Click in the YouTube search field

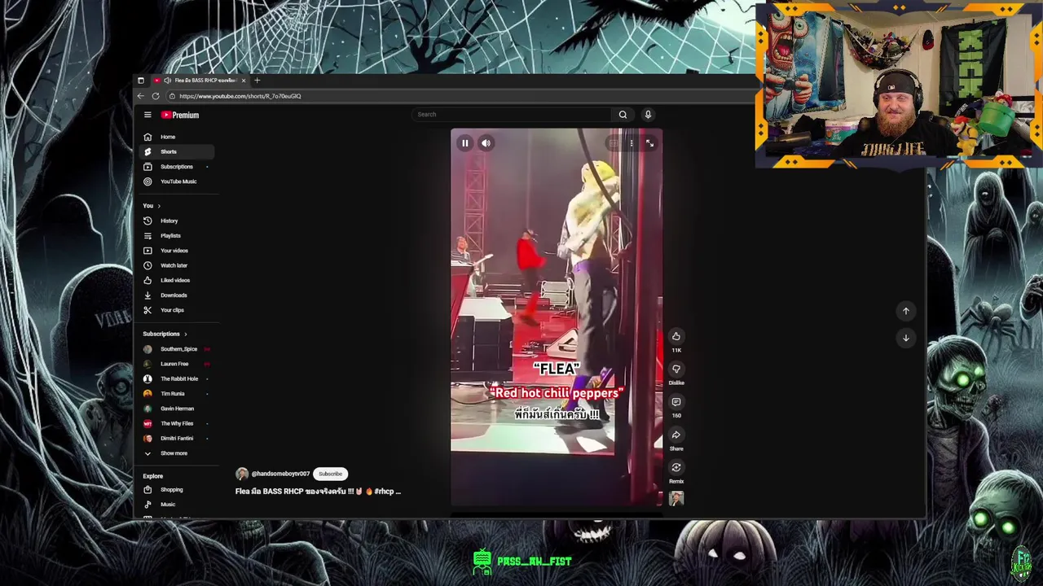[x=511, y=115]
